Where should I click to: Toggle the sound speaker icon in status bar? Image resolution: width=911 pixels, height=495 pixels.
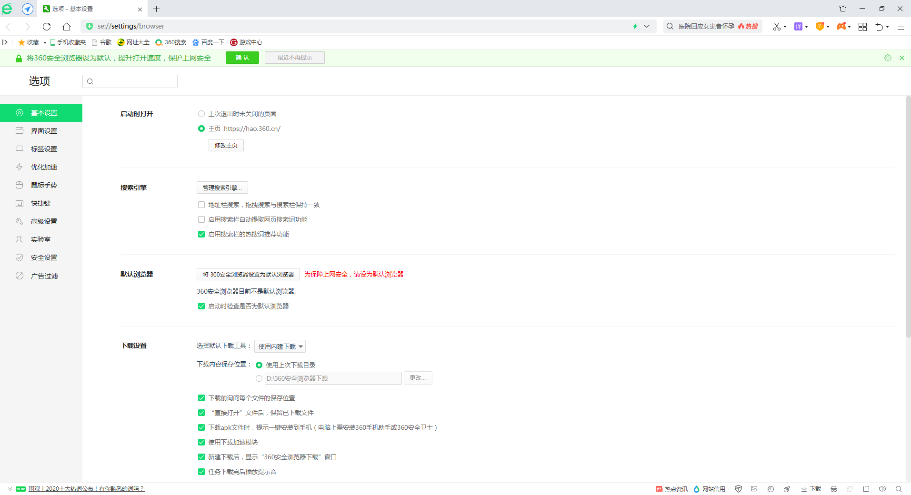click(882, 489)
